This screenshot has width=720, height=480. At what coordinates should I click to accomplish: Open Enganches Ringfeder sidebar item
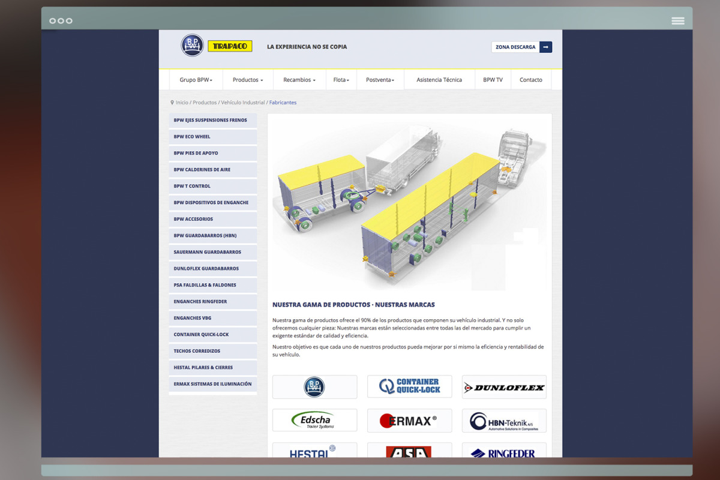(213, 302)
